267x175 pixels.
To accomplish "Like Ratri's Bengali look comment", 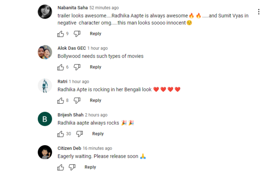I will 60,100.
